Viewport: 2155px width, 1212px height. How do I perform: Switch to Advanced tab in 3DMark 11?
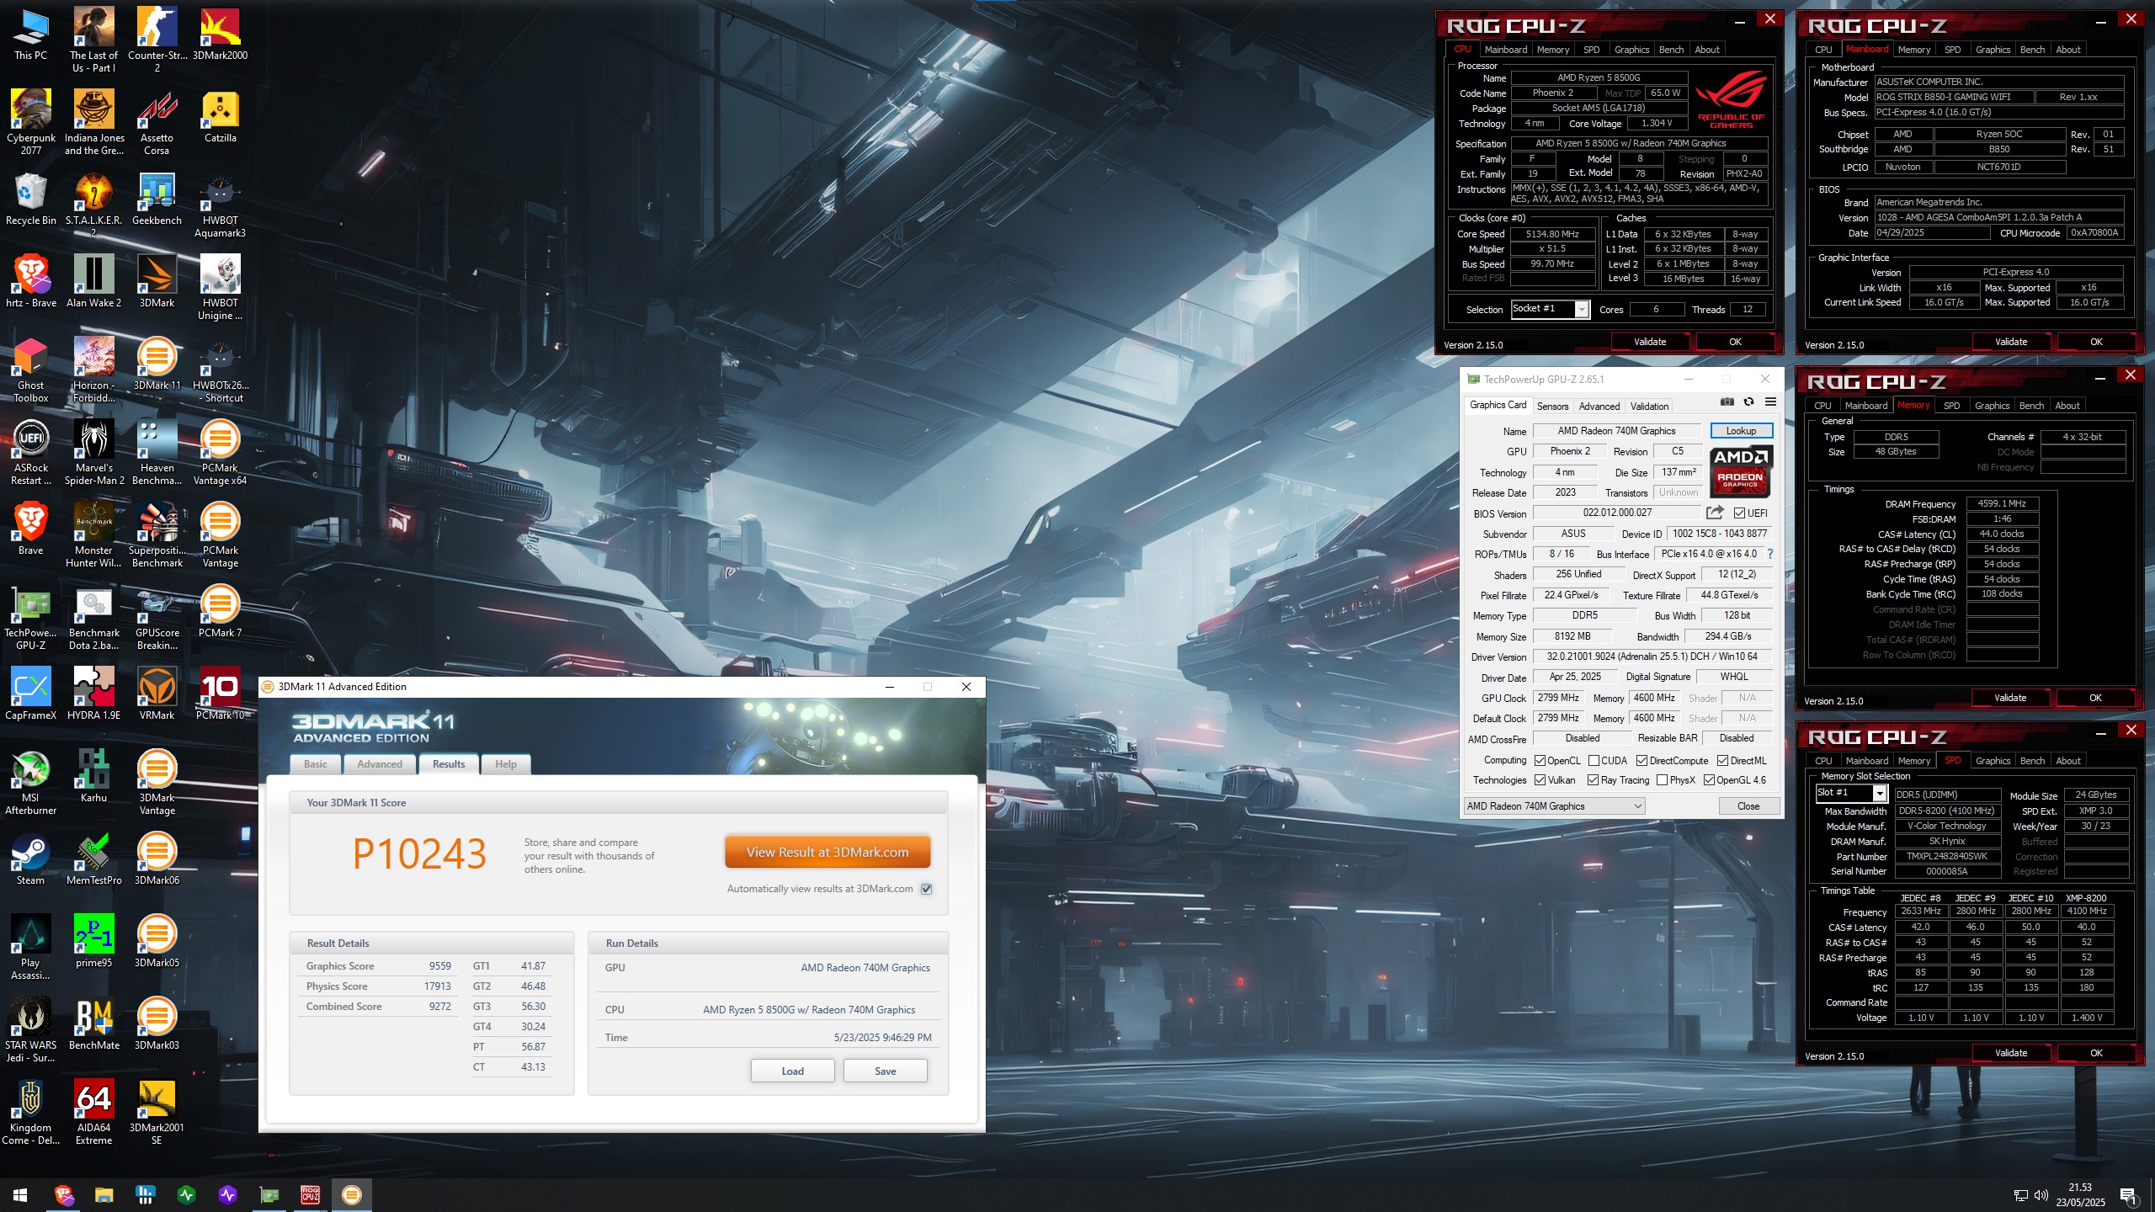[380, 764]
